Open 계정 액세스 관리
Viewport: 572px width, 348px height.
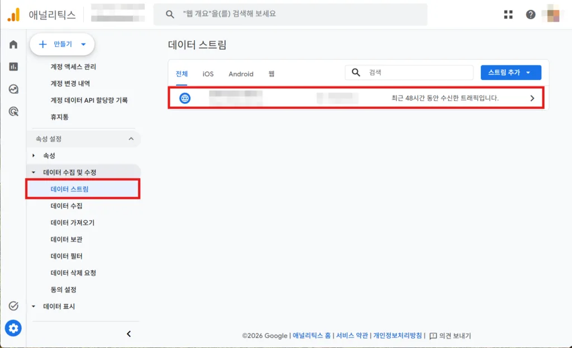coord(73,67)
